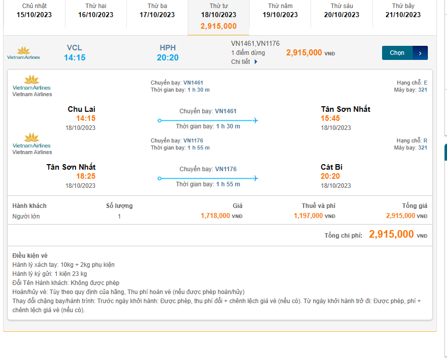Click the Vietnam Airlines logo for flight VN1176
This screenshot has width=447, height=359.
(x=32, y=141)
